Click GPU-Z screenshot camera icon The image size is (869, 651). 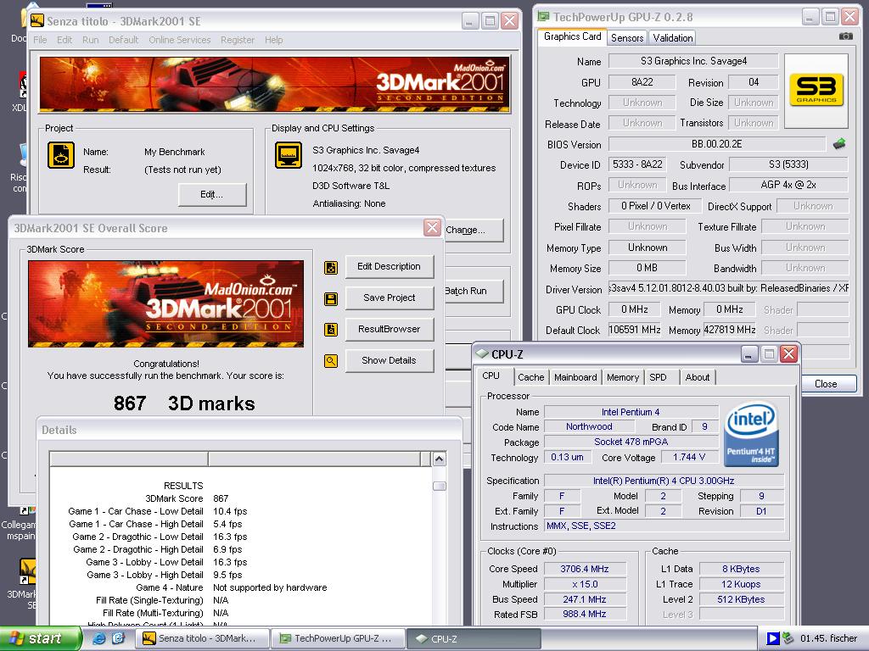[846, 36]
